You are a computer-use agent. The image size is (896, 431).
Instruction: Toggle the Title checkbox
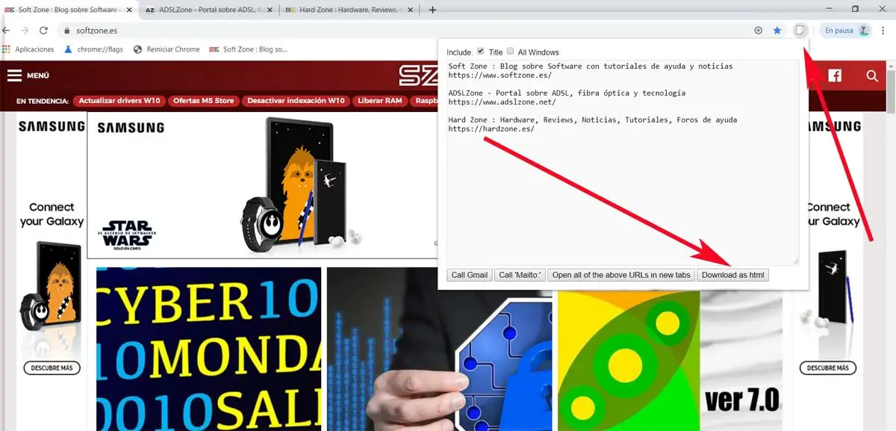481,52
